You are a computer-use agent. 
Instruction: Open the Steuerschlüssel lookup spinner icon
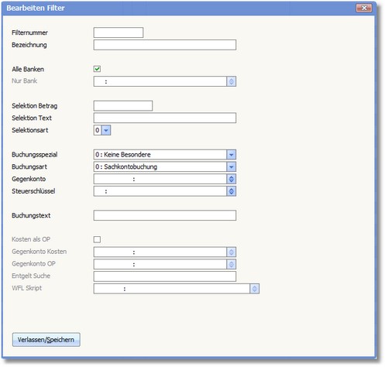pos(231,191)
